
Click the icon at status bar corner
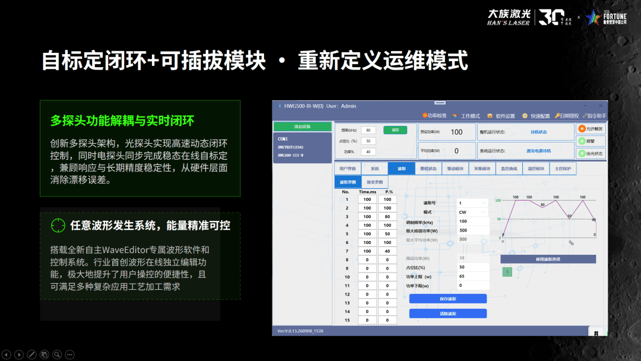(596, 333)
